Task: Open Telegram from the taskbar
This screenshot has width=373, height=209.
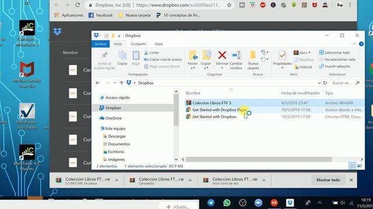Action: pyautogui.click(x=211, y=203)
